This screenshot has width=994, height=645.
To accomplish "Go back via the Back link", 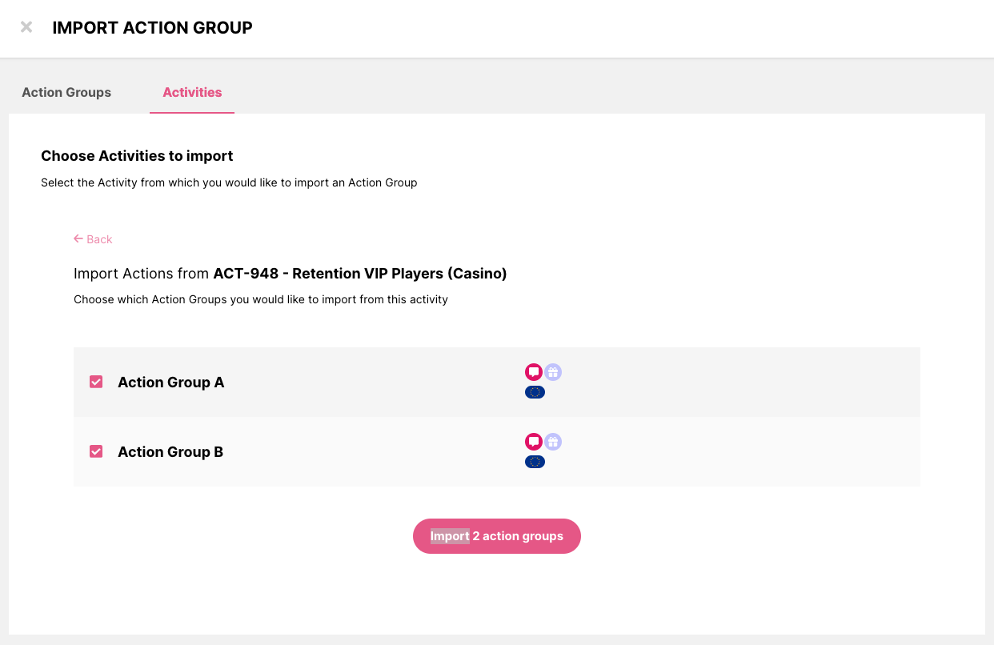I will (93, 239).
